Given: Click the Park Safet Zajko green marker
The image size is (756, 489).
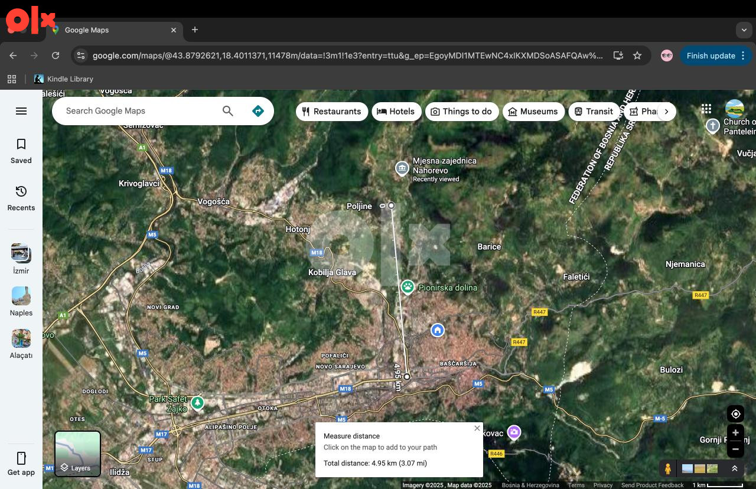Looking at the screenshot, I should (197, 403).
